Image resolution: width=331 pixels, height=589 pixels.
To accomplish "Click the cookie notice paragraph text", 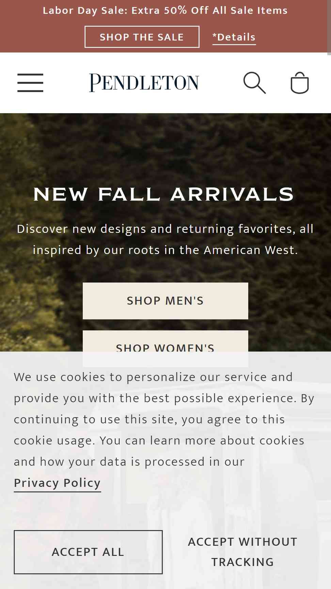I will coord(164,419).
